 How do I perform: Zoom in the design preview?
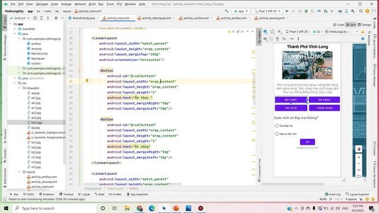tap(359, 157)
